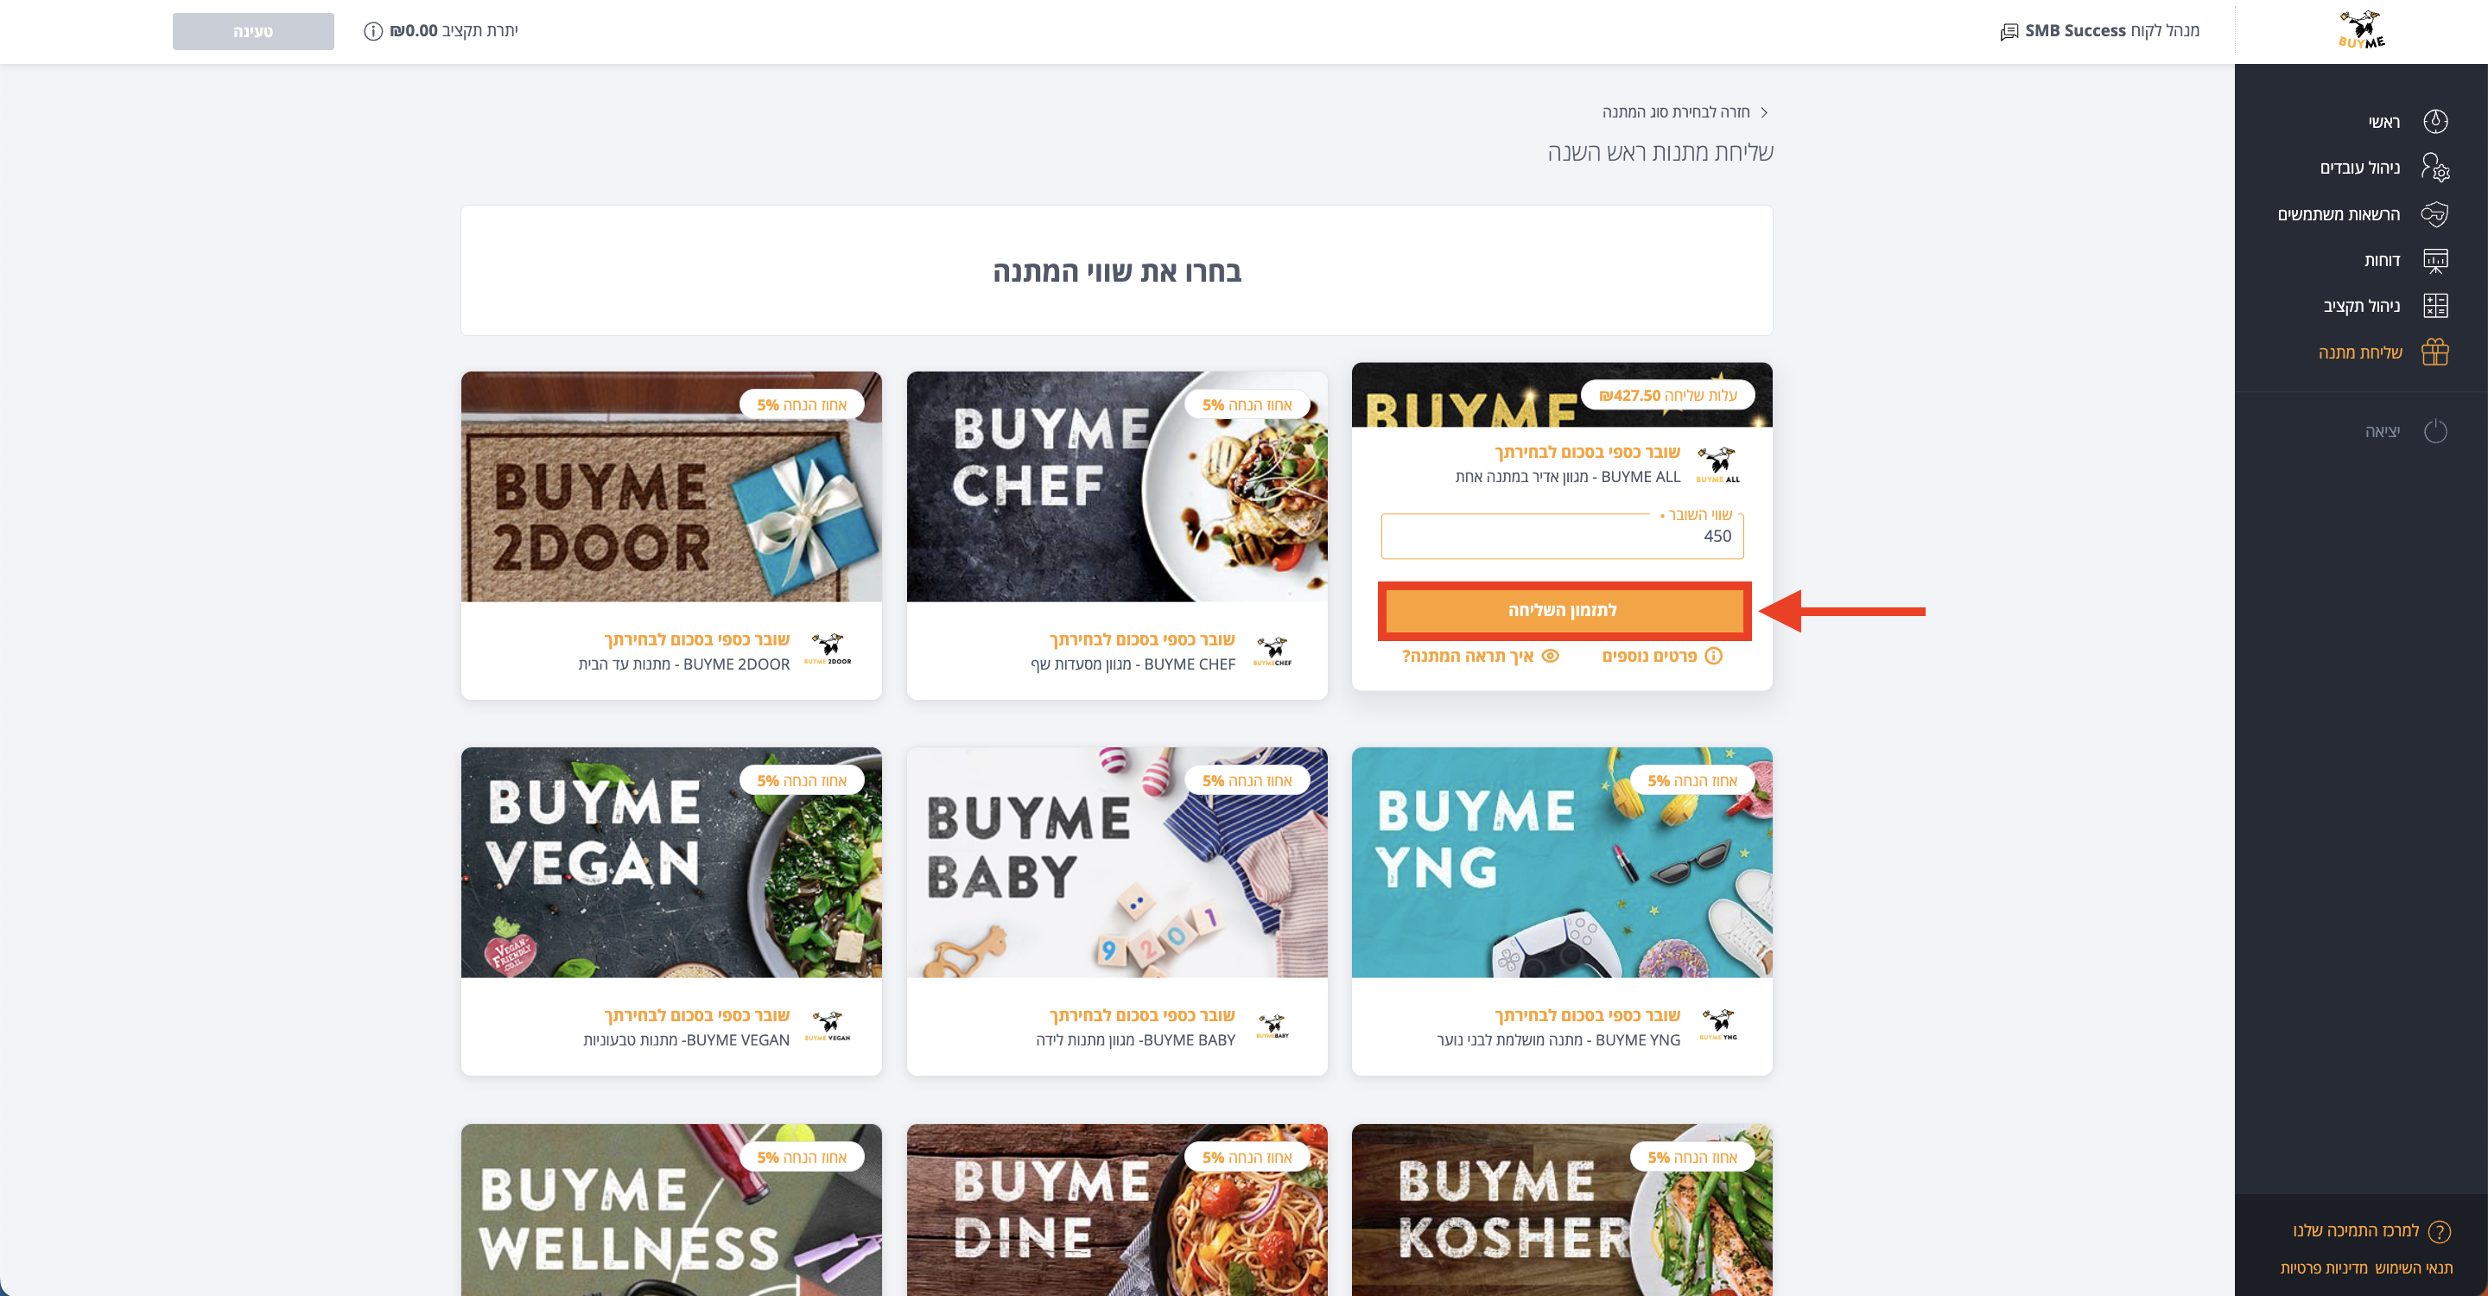Go back via the breadcrumb chevron
This screenshot has width=2488, height=1296.
pos(1763,112)
